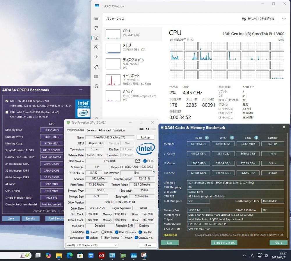Screen dimensions: 291x261
Task: Switch to Graphics Card tab in GPU-Z
Action: tap(75, 130)
